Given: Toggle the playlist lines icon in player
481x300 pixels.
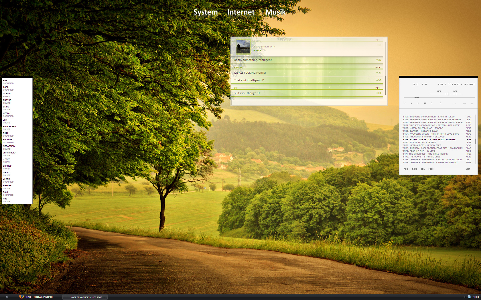Looking at the screenshot, I should click(472, 104).
